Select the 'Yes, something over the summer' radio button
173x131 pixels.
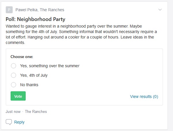coord(14,66)
